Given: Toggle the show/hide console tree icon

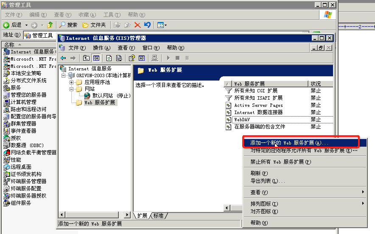Looking at the screenshot, I should click(x=96, y=58).
